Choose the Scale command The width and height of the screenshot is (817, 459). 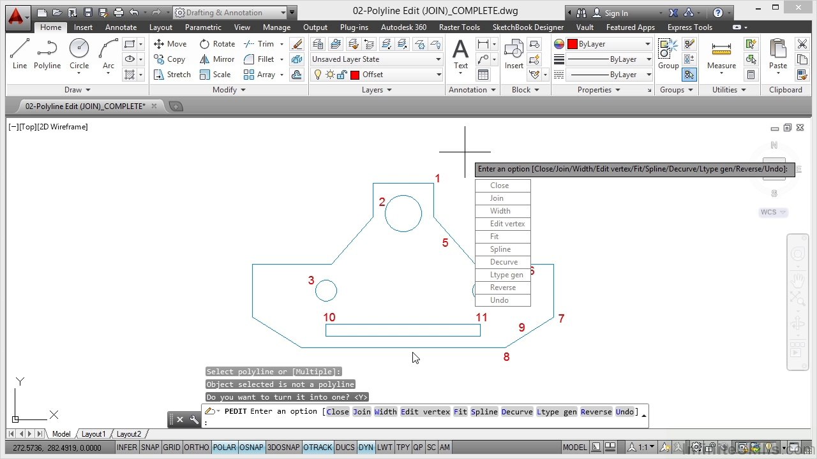(215, 75)
